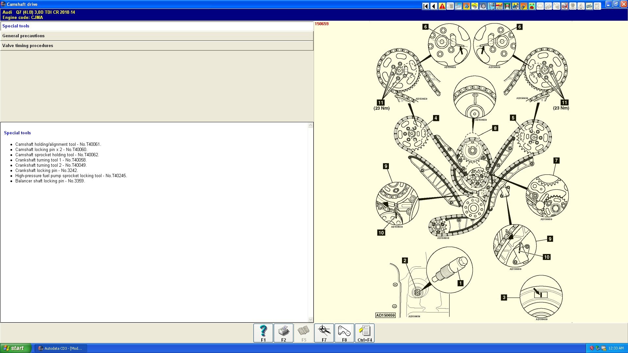Print the page using the F2 printer icon
Viewport: 628px width, 353px height.
point(283,333)
